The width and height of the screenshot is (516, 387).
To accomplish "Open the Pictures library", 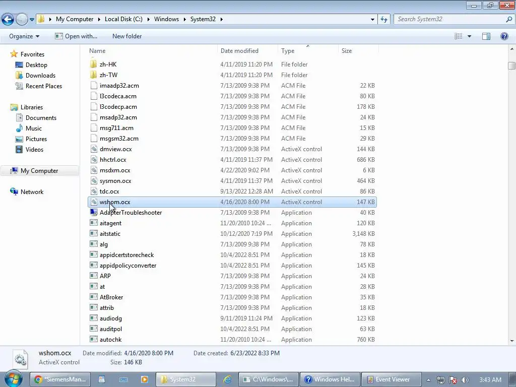I will click(x=36, y=139).
